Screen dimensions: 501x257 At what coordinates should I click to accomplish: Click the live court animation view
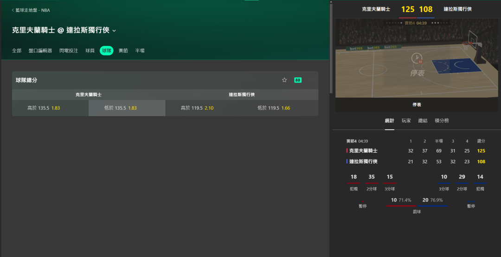click(417, 58)
